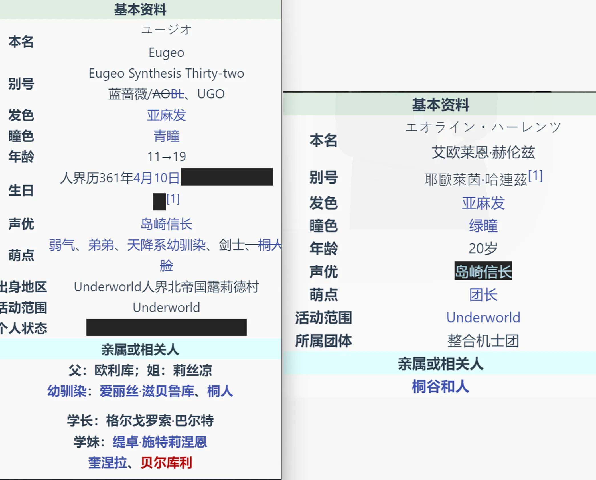Viewport: 596px width, 480px height.
Task: Click 岛崎信长 voice actor link on left
Action: (x=166, y=224)
